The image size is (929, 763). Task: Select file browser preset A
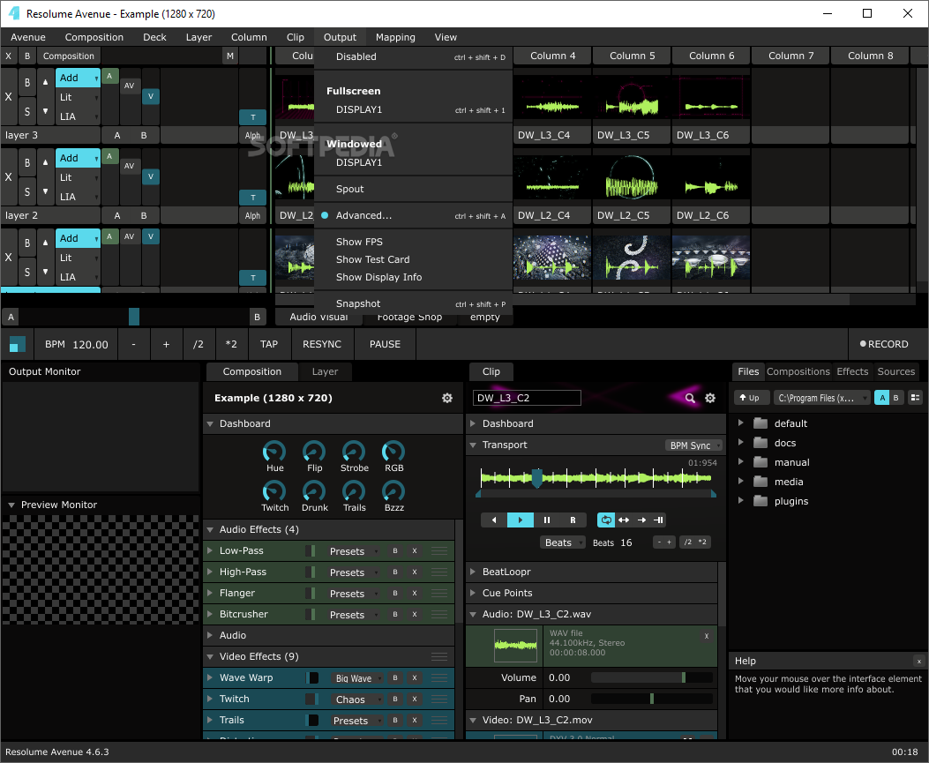click(882, 398)
